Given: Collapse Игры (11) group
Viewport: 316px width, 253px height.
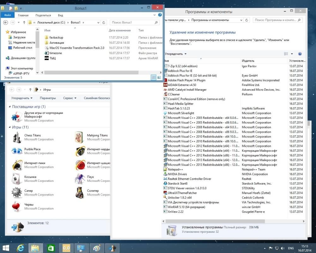Looking at the screenshot, I should 10,127.
